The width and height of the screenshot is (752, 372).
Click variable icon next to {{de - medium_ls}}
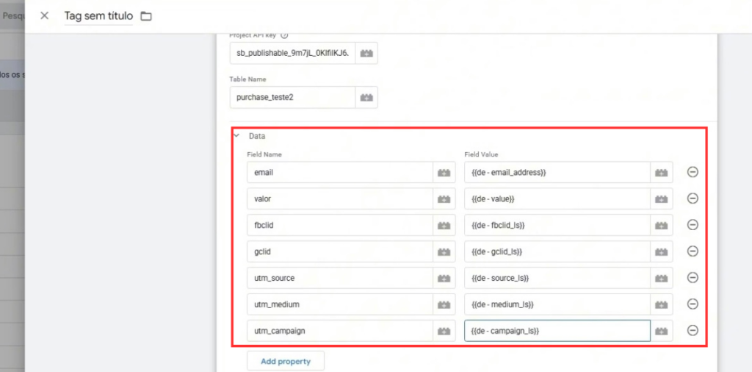pyautogui.click(x=662, y=304)
